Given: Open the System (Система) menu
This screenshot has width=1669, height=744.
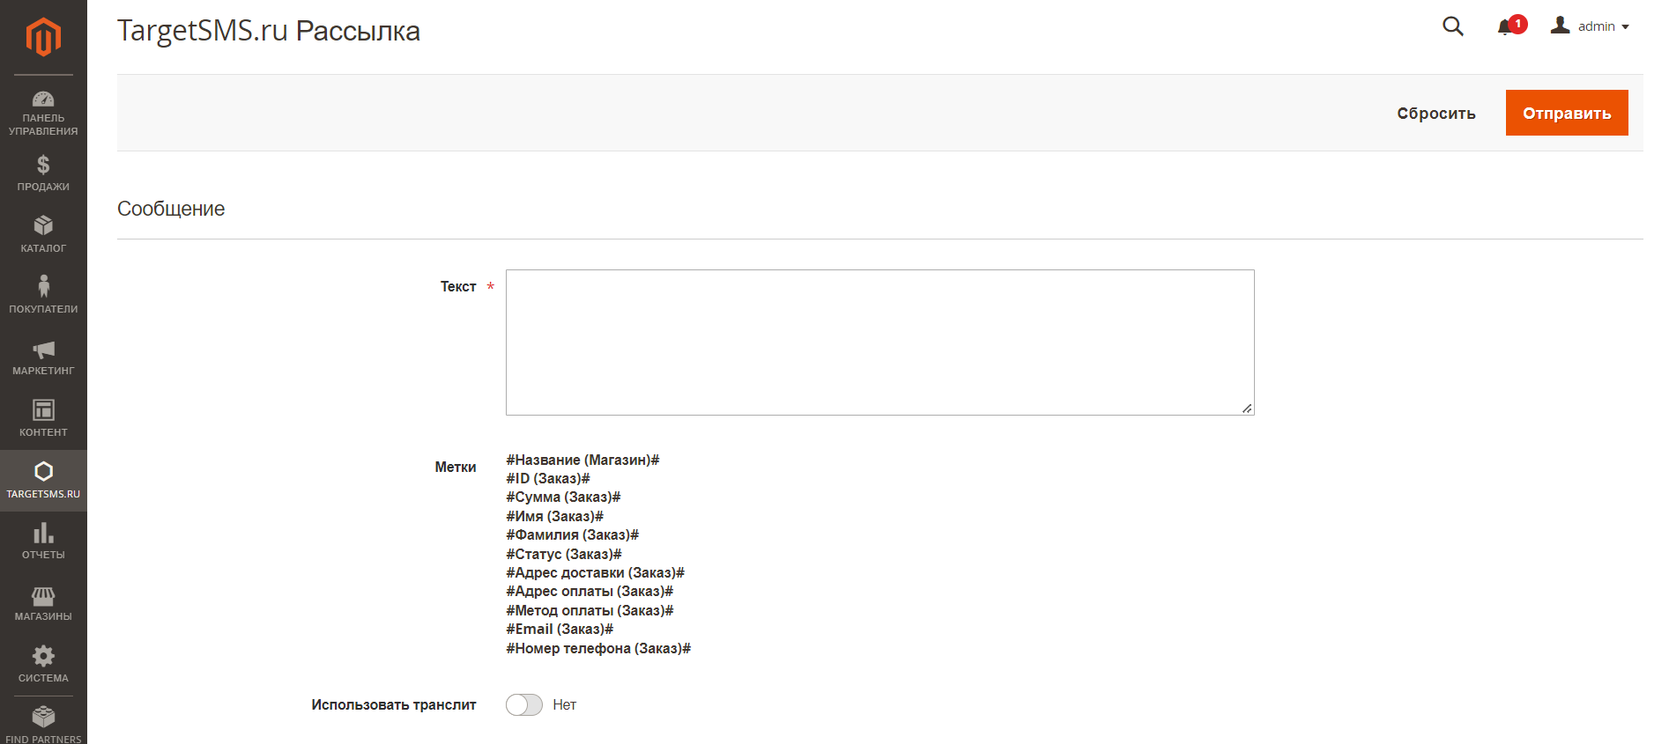Looking at the screenshot, I should (43, 665).
